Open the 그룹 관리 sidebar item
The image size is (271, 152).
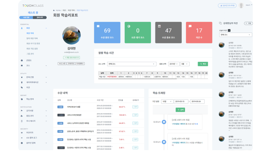tap(30, 54)
